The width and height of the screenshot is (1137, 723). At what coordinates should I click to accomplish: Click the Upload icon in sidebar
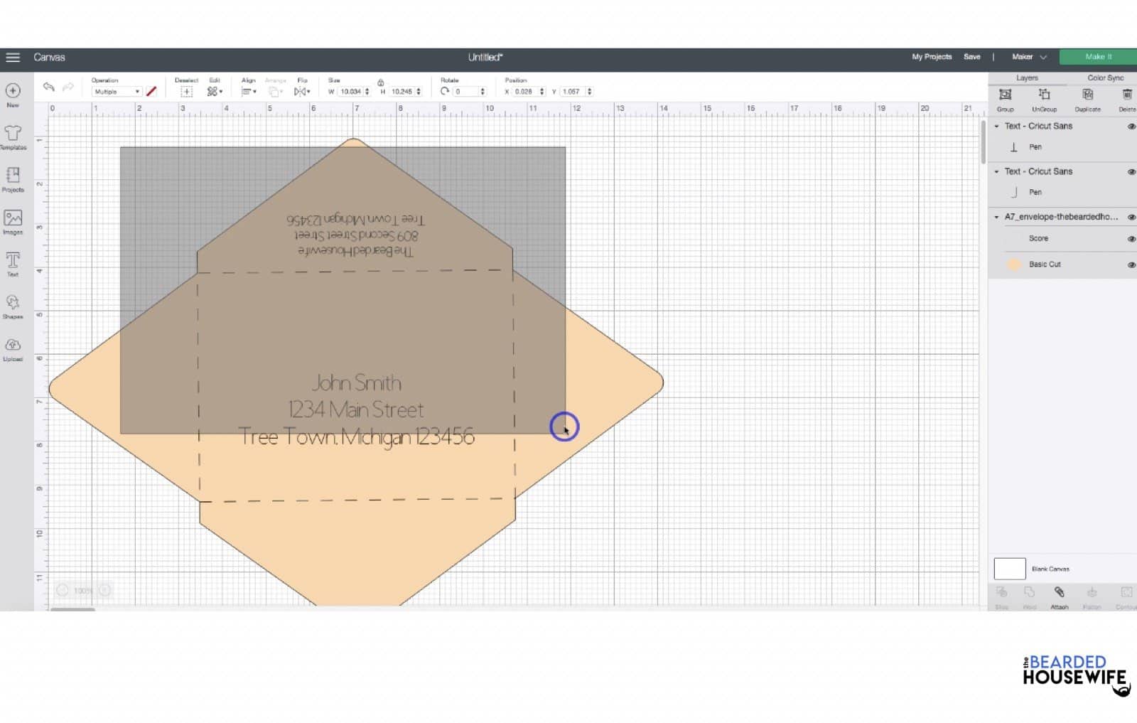pyautogui.click(x=13, y=348)
